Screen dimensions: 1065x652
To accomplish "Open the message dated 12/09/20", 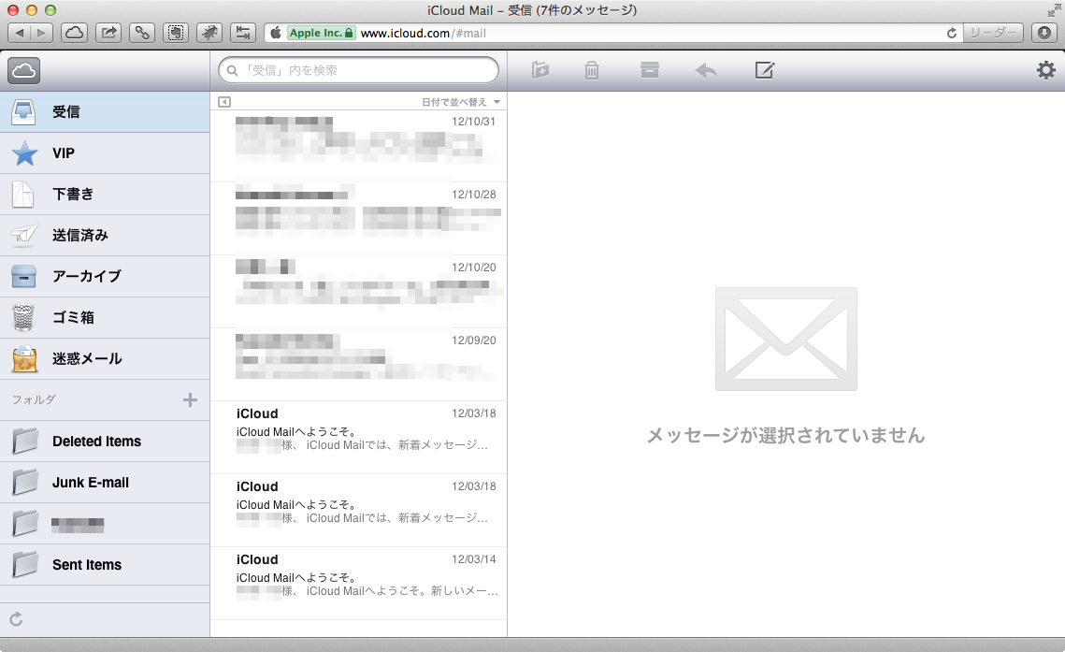I will click(x=359, y=364).
